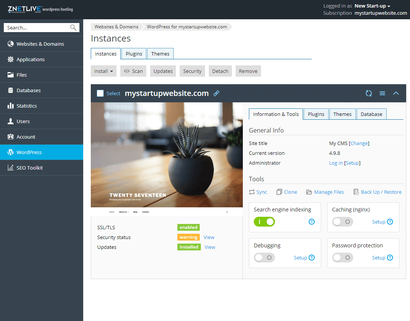410x321 pixels.
Task: Collapse the instance panel with chevron
Action: coord(396,93)
